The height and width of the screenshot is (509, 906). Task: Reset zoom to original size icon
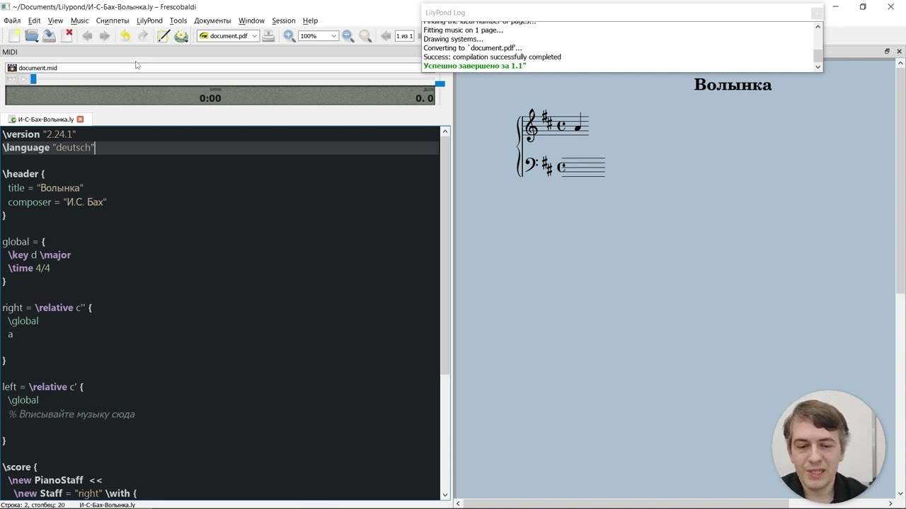[x=365, y=36]
